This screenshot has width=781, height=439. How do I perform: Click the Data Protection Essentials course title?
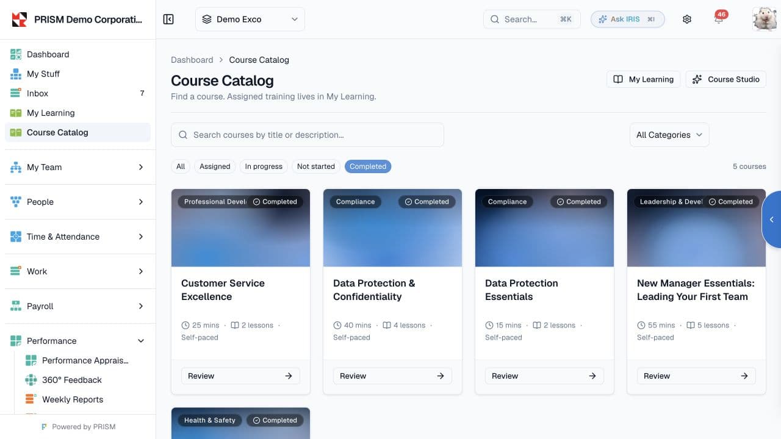(522, 290)
